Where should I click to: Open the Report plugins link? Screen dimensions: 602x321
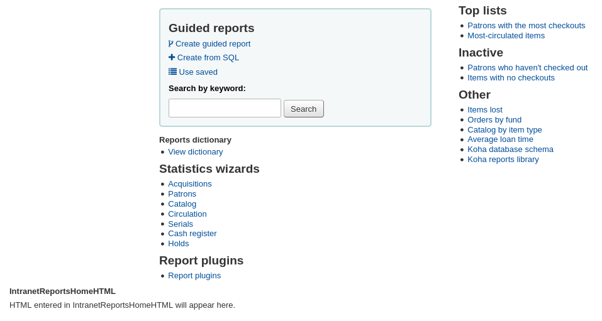(x=194, y=276)
